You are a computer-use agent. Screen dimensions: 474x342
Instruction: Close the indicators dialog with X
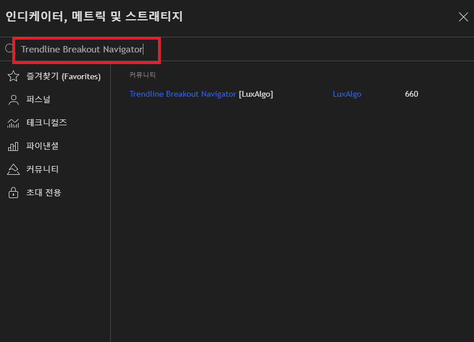click(463, 17)
